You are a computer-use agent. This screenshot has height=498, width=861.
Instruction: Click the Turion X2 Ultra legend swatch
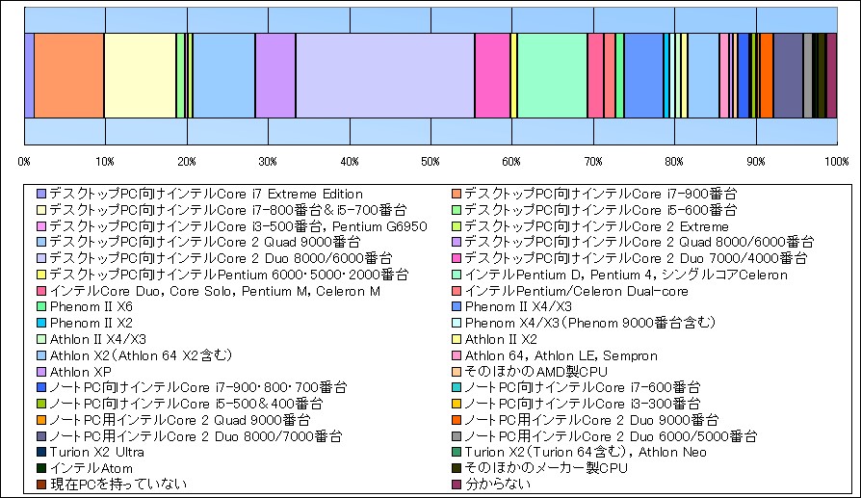coord(41,453)
